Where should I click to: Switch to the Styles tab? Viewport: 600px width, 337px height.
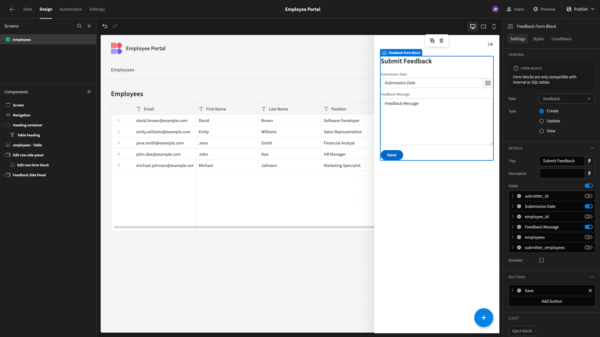tap(538, 39)
